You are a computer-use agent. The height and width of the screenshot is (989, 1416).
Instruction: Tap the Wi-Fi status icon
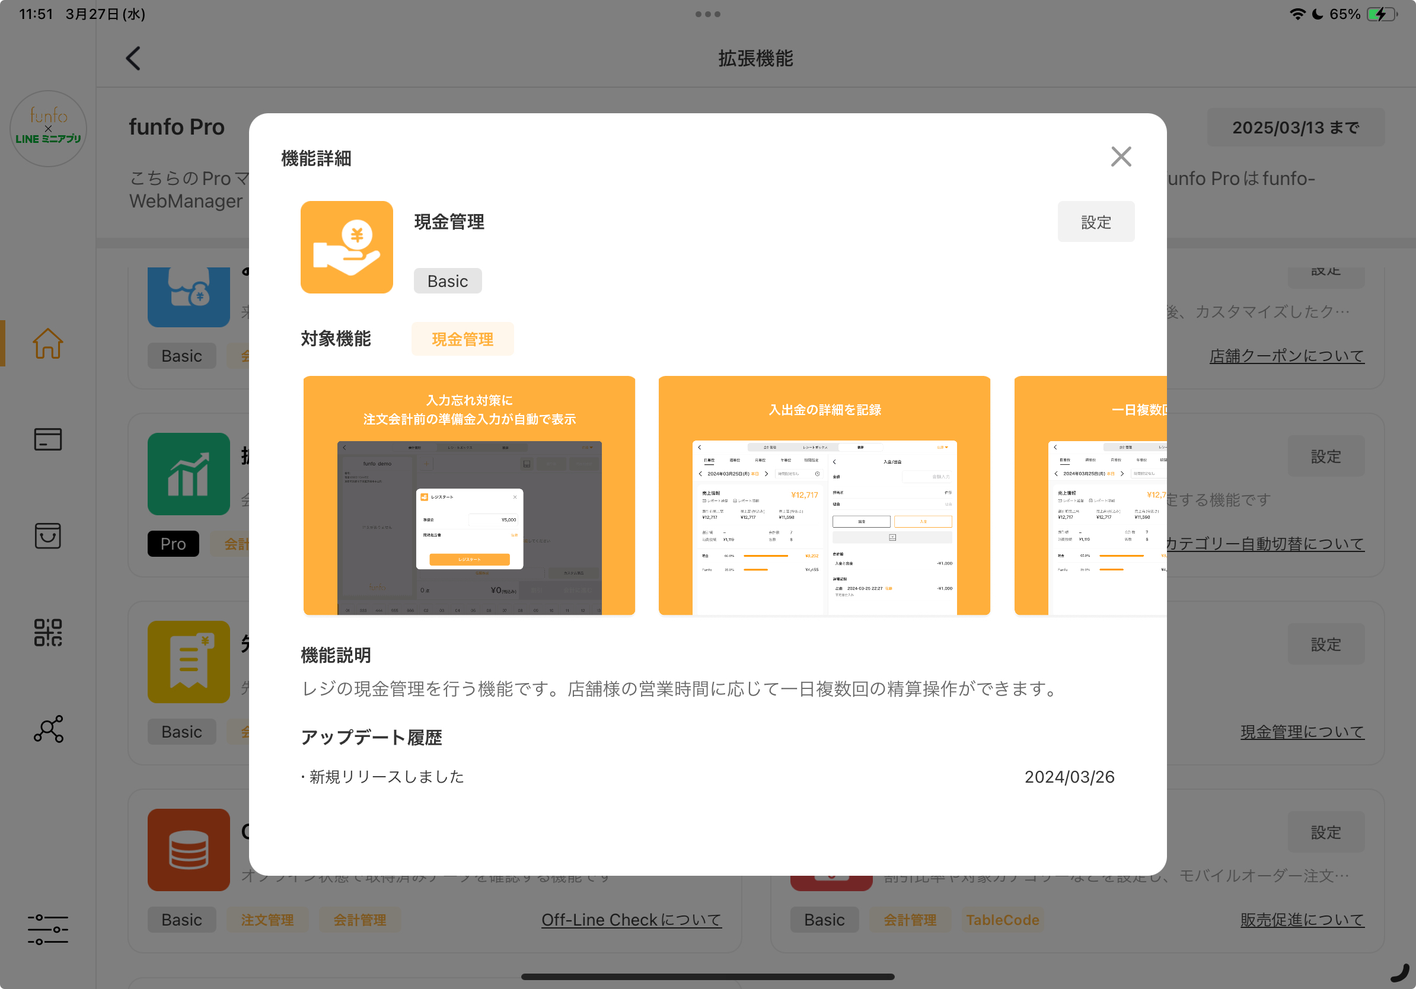coord(1297,14)
